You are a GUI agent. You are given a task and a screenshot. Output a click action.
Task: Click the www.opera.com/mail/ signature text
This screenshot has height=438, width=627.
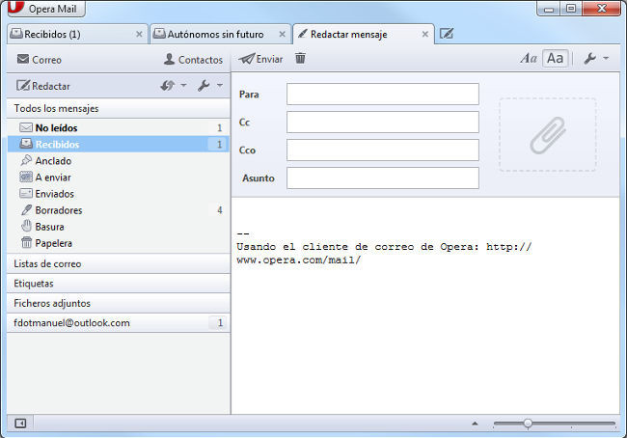(299, 260)
